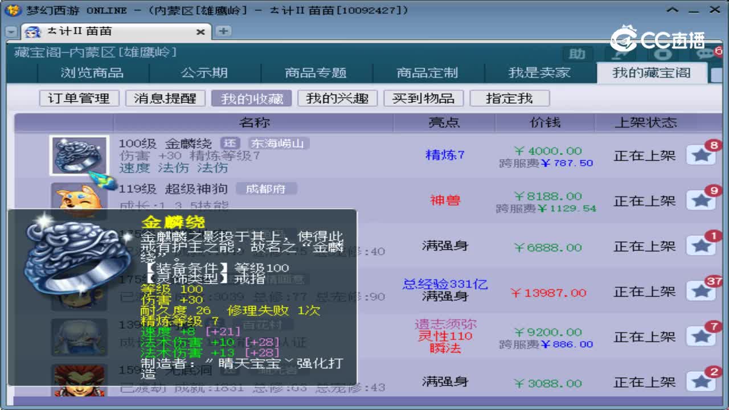Viewport: 729px width, 410px height.
Task: Click the screen-record icon in the top right
Action: tap(662, 54)
